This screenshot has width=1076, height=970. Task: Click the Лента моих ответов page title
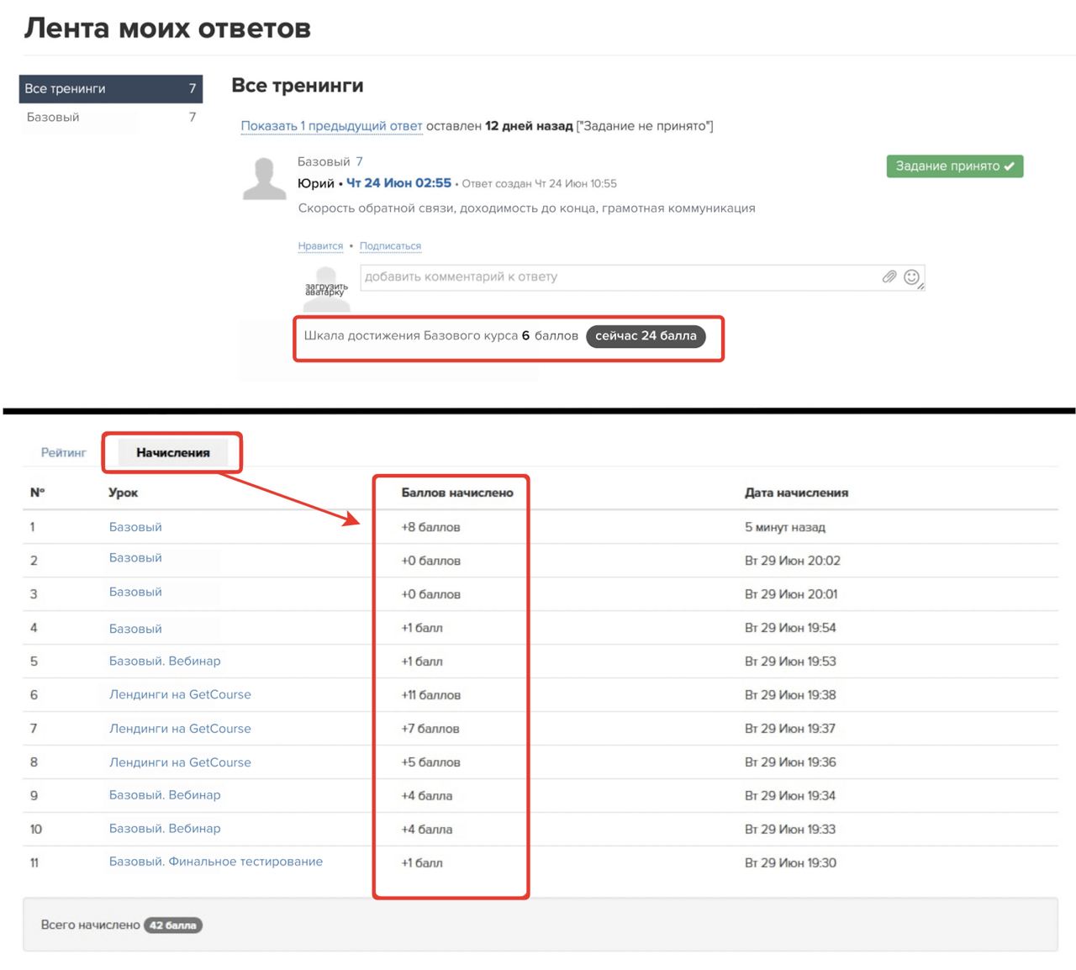coord(167,28)
